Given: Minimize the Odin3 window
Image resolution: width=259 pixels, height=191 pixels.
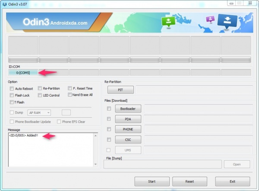Looking at the screenshot, I should point(231,3).
